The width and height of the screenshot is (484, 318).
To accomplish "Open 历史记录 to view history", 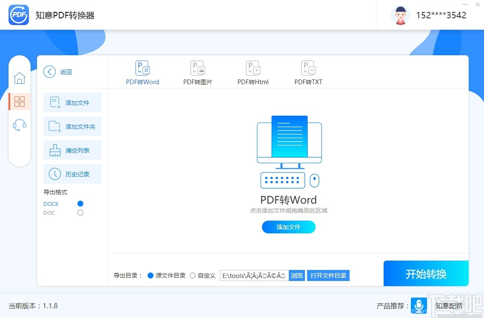I will [x=72, y=174].
